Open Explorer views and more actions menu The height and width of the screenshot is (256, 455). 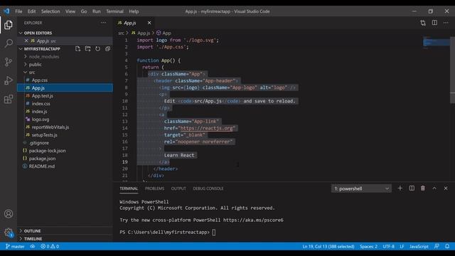click(103, 23)
